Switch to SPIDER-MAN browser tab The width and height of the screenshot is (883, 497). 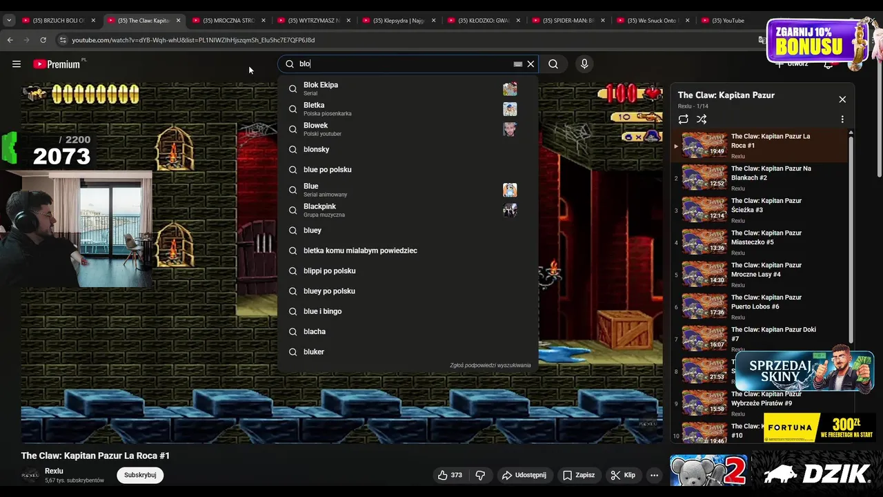click(x=567, y=21)
